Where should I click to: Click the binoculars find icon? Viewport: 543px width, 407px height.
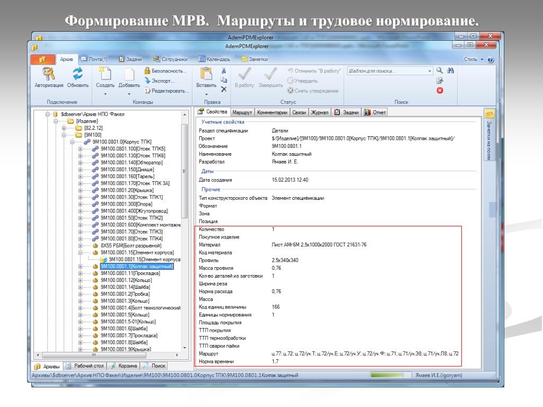[x=450, y=70]
